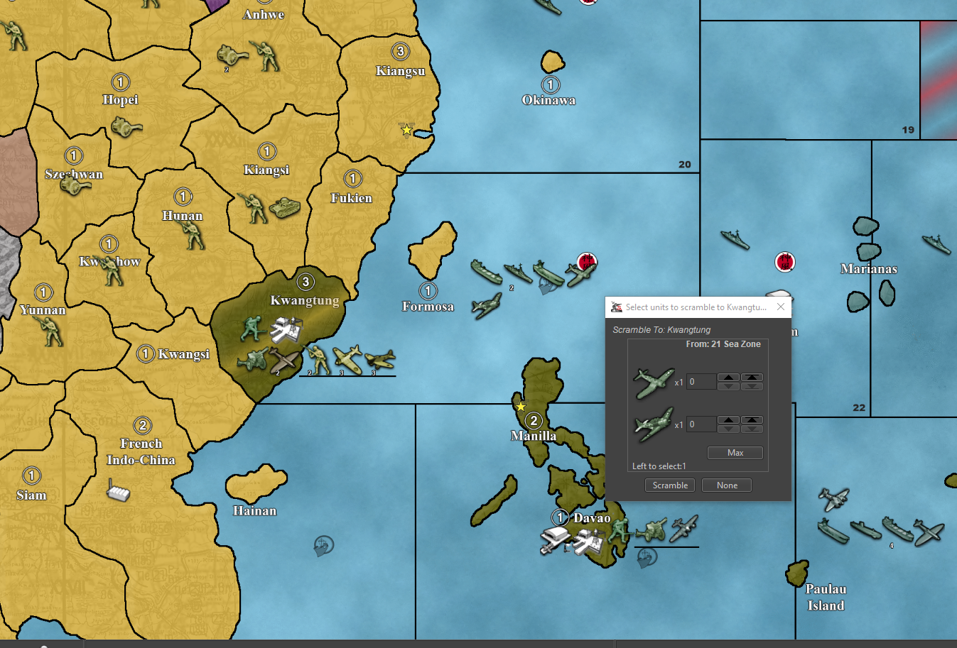
Task: Click the artillery unit in Hopei
Action: [126, 128]
